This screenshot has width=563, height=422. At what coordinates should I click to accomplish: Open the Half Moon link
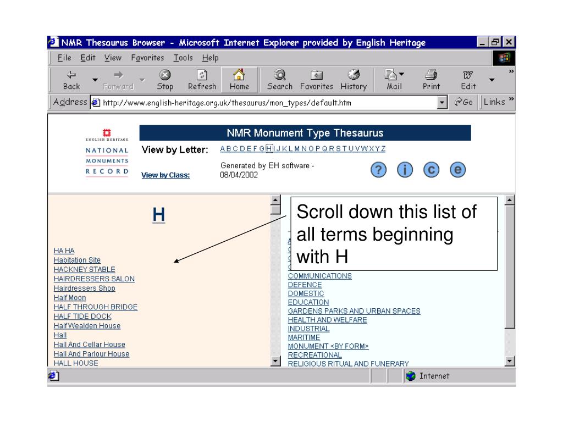(70, 297)
